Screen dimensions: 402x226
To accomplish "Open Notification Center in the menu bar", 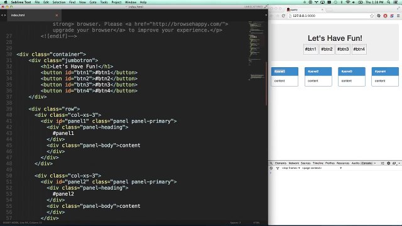I will tap(396, 2).
